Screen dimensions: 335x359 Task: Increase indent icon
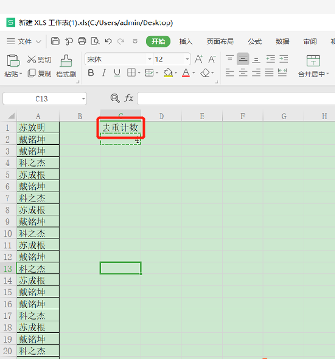284,59
